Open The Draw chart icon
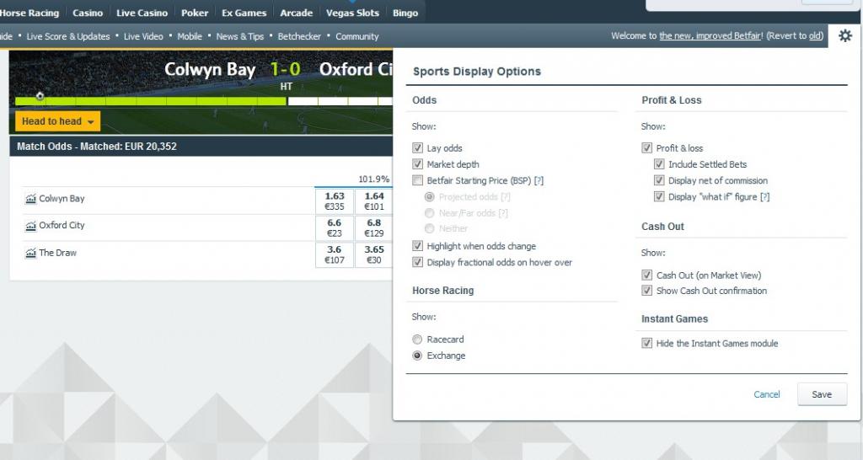This screenshot has width=863, height=460. click(31, 253)
